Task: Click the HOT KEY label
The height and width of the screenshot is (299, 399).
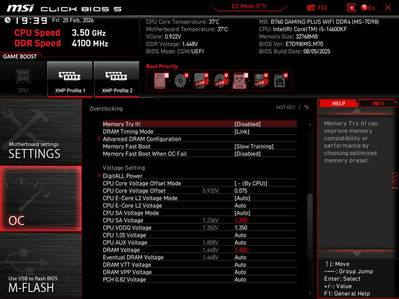Action: (x=285, y=108)
